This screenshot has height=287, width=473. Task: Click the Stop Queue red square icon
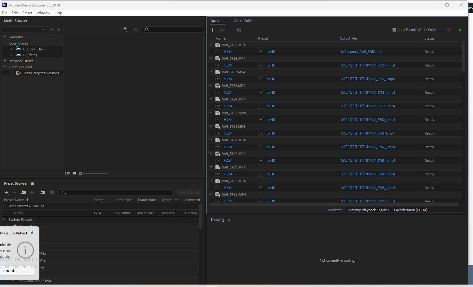(x=449, y=30)
